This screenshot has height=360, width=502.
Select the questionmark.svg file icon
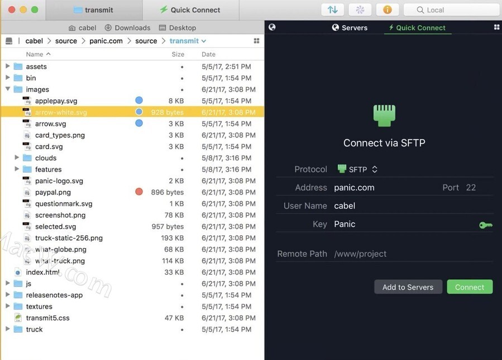[x=27, y=203]
